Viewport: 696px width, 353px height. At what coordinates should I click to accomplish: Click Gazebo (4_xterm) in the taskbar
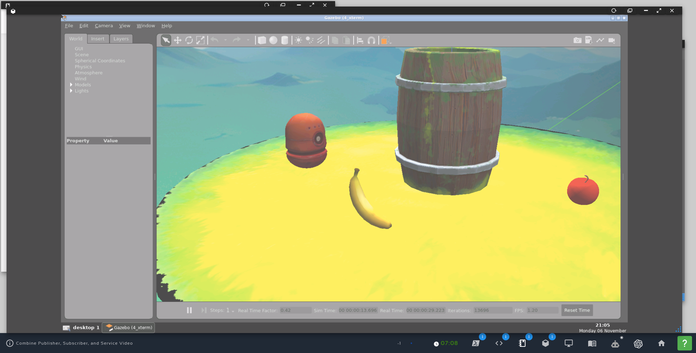(129, 328)
